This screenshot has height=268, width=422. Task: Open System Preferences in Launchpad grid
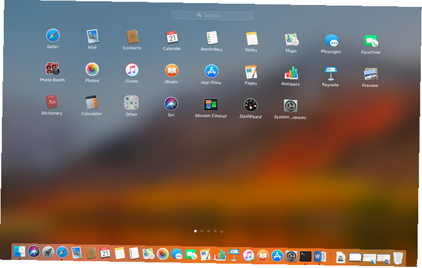(x=291, y=106)
